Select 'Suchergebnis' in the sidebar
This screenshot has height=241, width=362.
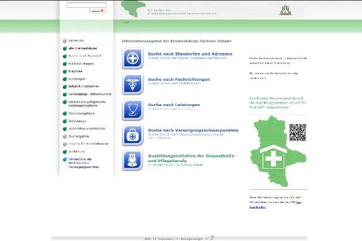(x=78, y=136)
